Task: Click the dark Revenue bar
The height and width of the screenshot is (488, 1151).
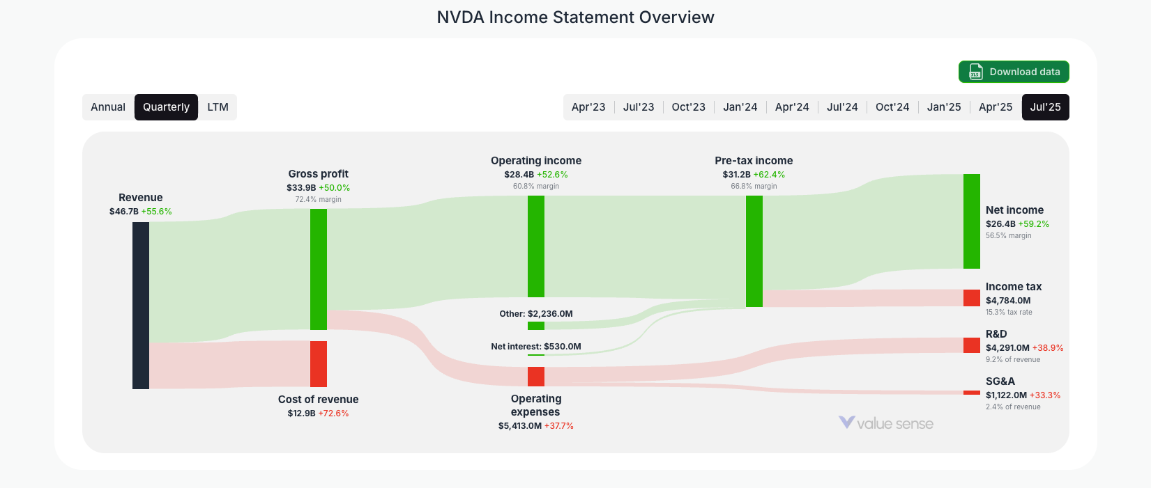Action: coord(141,306)
